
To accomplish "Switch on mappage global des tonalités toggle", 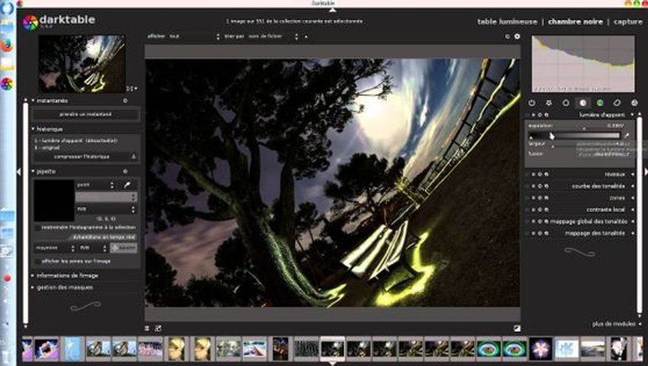I will 527,222.
